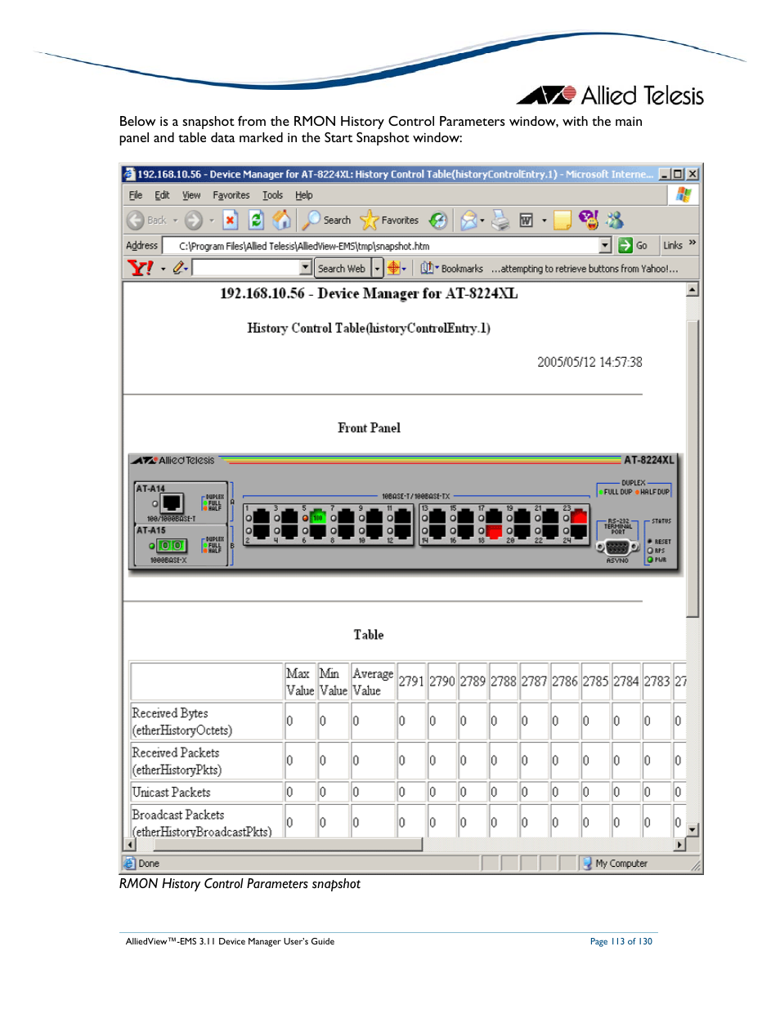The image size is (780, 1009).
Task: Click the Yahoo toolbar search input
Action: click(x=246, y=267)
